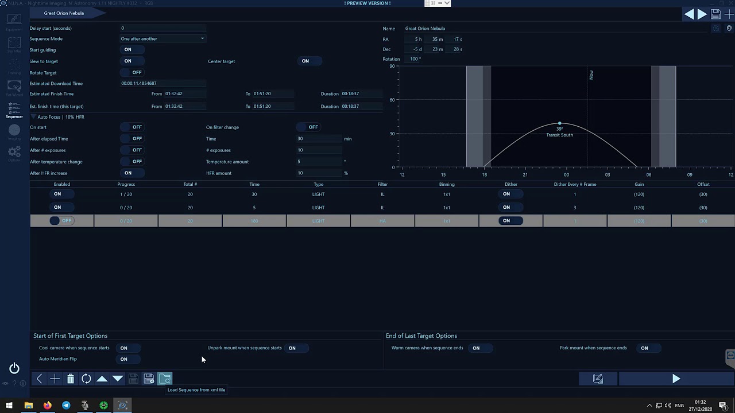Click the save sequence as icon
This screenshot has height=413, width=735.
click(x=149, y=379)
